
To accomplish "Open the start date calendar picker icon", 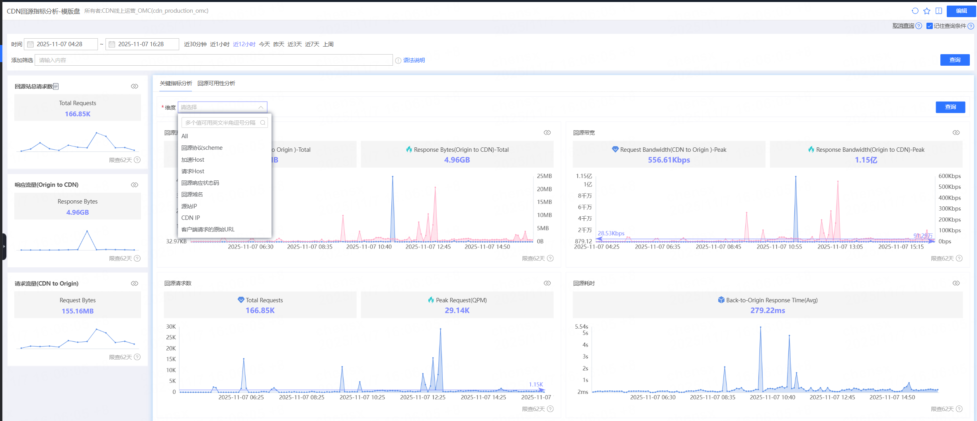I will (30, 44).
